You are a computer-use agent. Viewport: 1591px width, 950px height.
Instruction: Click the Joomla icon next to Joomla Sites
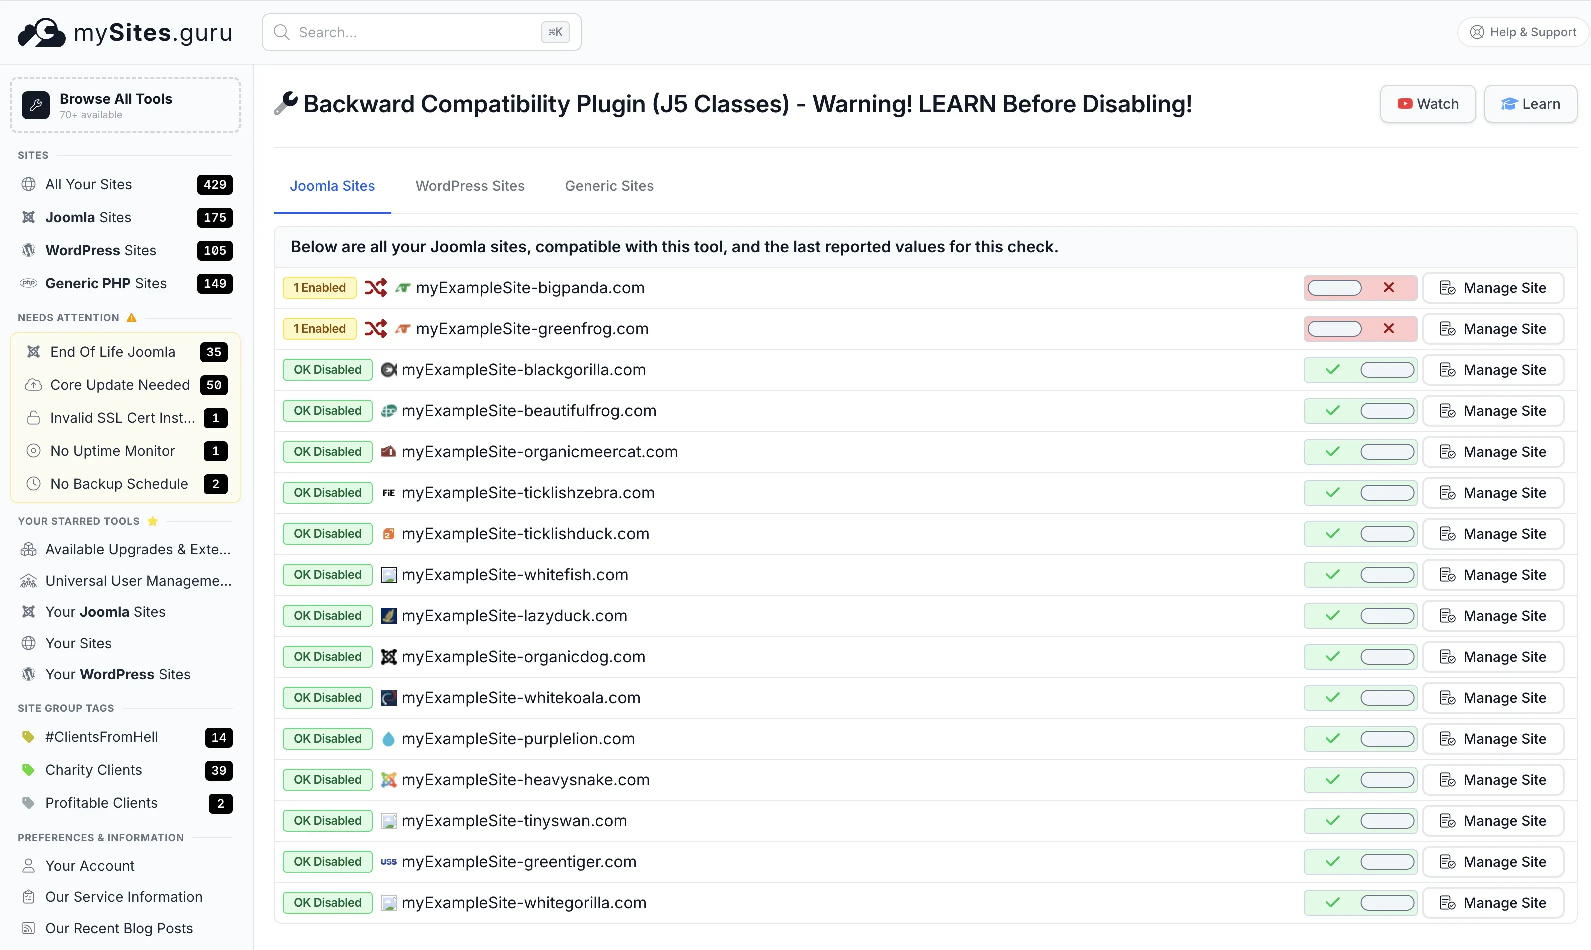point(28,217)
